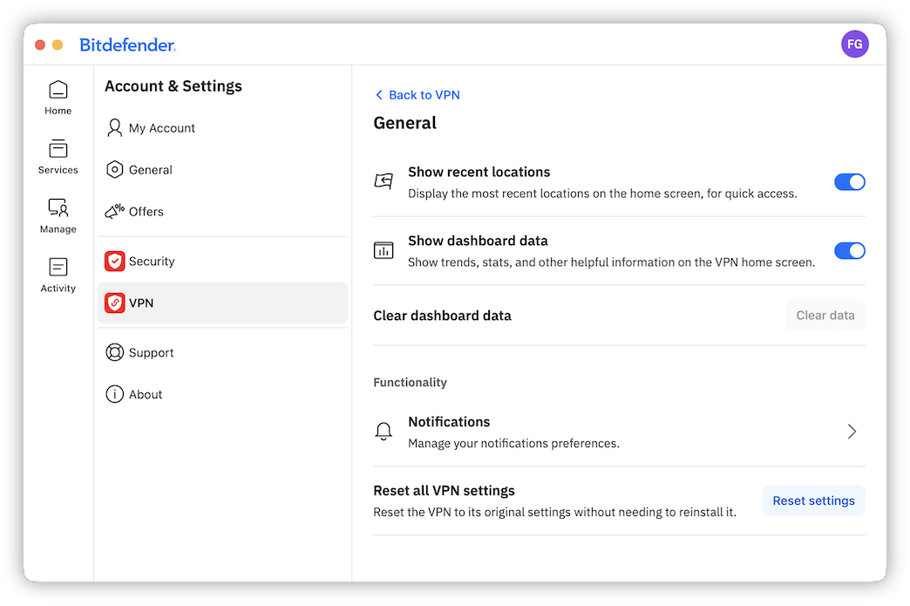Select VPN in settings menu
Viewport: 910px width, 606px height.
[x=223, y=303]
